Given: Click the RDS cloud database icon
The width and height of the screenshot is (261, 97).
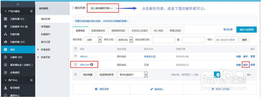Looking at the screenshot, I should pos(5,27).
